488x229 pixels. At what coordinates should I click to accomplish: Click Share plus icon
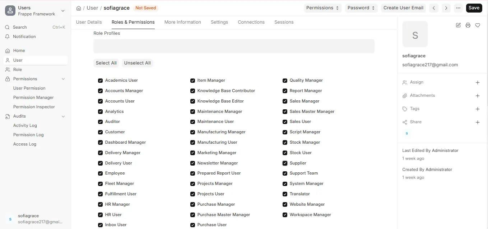point(478,122)
